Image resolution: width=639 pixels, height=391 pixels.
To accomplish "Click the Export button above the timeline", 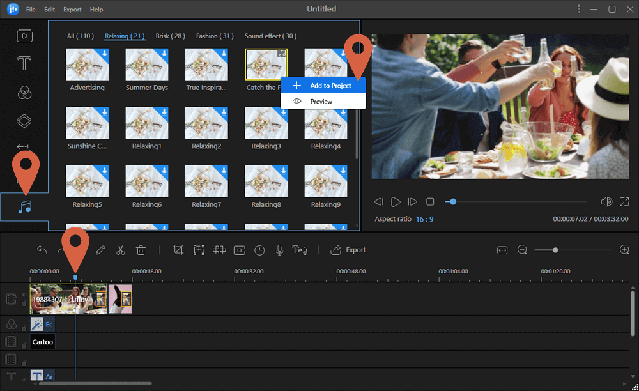I will point(348,250).
